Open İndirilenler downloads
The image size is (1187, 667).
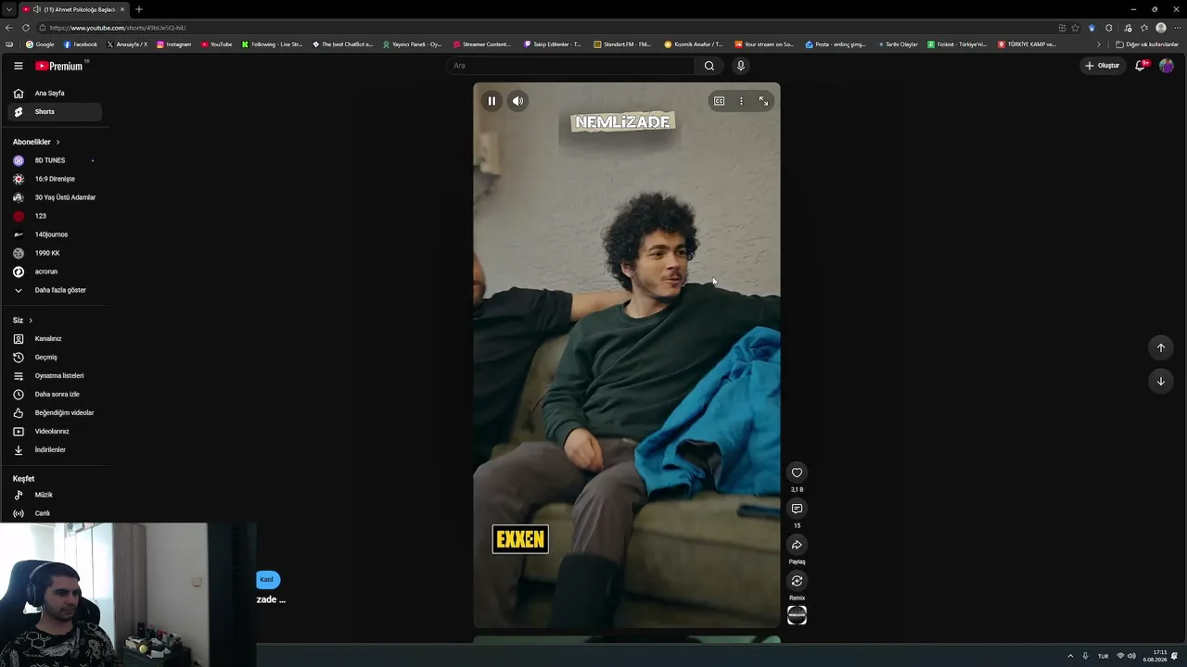55,450
